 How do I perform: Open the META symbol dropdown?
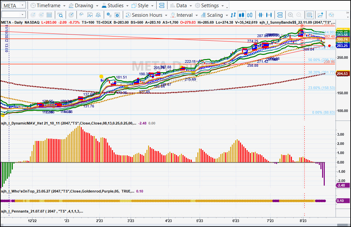(23, 5)
